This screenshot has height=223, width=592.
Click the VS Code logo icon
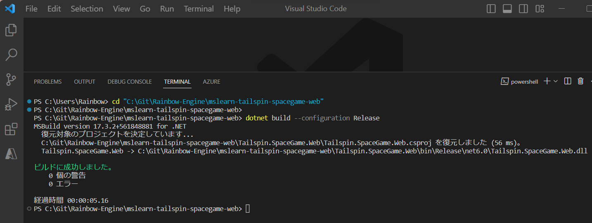10,9
